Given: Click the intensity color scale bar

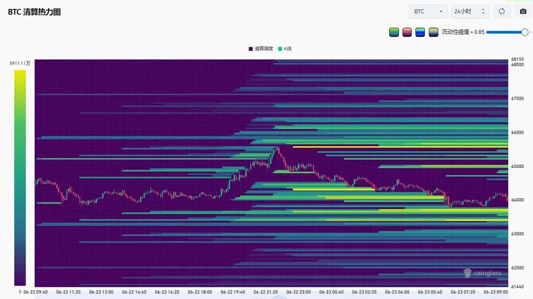Looking at the screenshot, I should 20,178.
